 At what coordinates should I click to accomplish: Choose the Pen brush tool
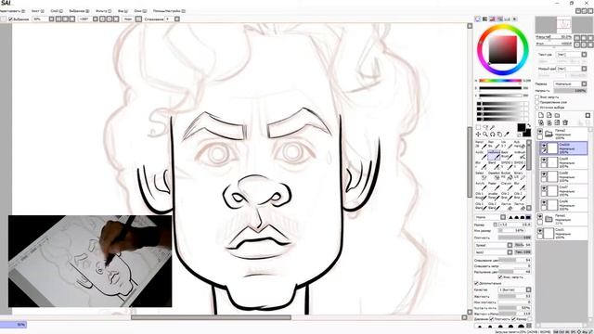tap(494, 145)
